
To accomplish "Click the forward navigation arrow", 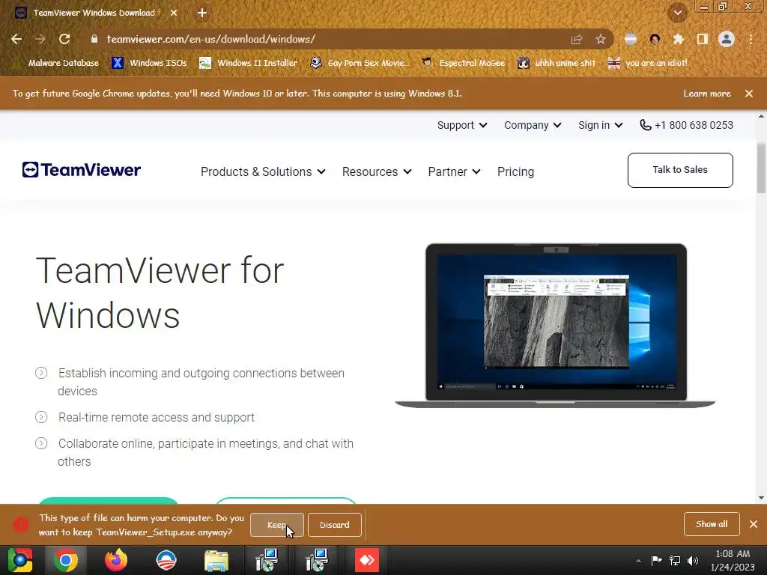I will tap(40, 39).
